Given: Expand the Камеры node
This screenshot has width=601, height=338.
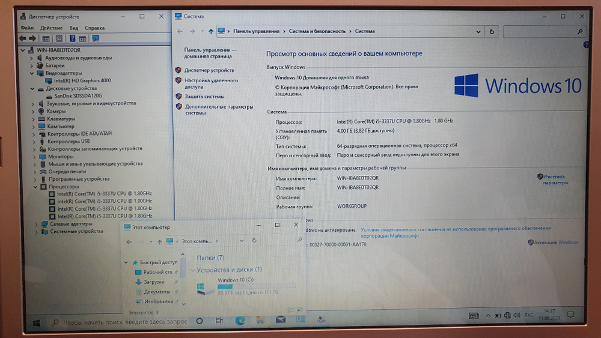Looking at the screenshot, I should pyautogui.click(x=33, y=112).
